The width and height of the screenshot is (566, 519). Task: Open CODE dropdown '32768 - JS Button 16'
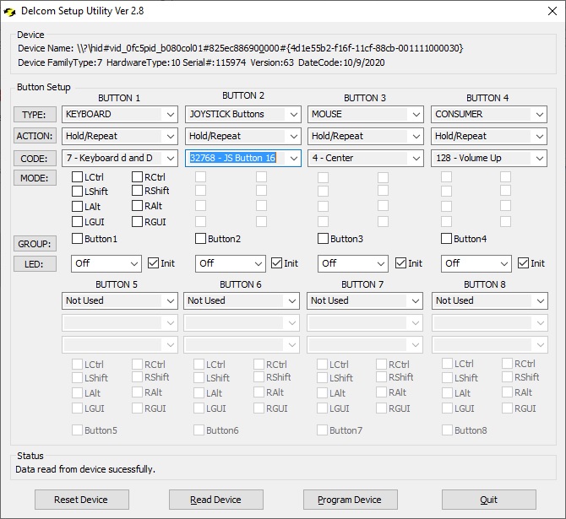pyautogui.click(x=243, y=158)
